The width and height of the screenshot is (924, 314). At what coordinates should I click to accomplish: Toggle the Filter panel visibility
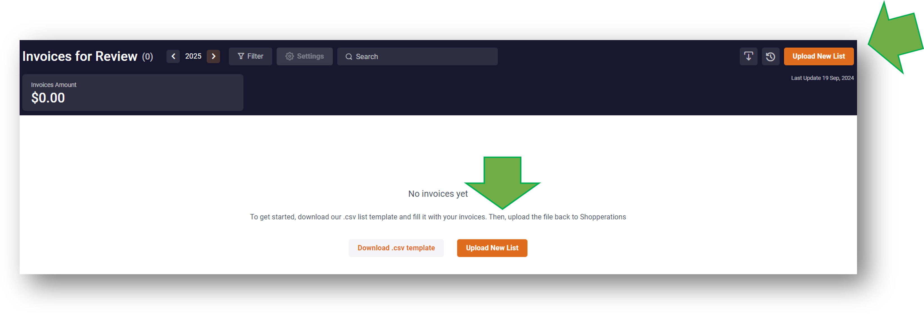point(250,56)
